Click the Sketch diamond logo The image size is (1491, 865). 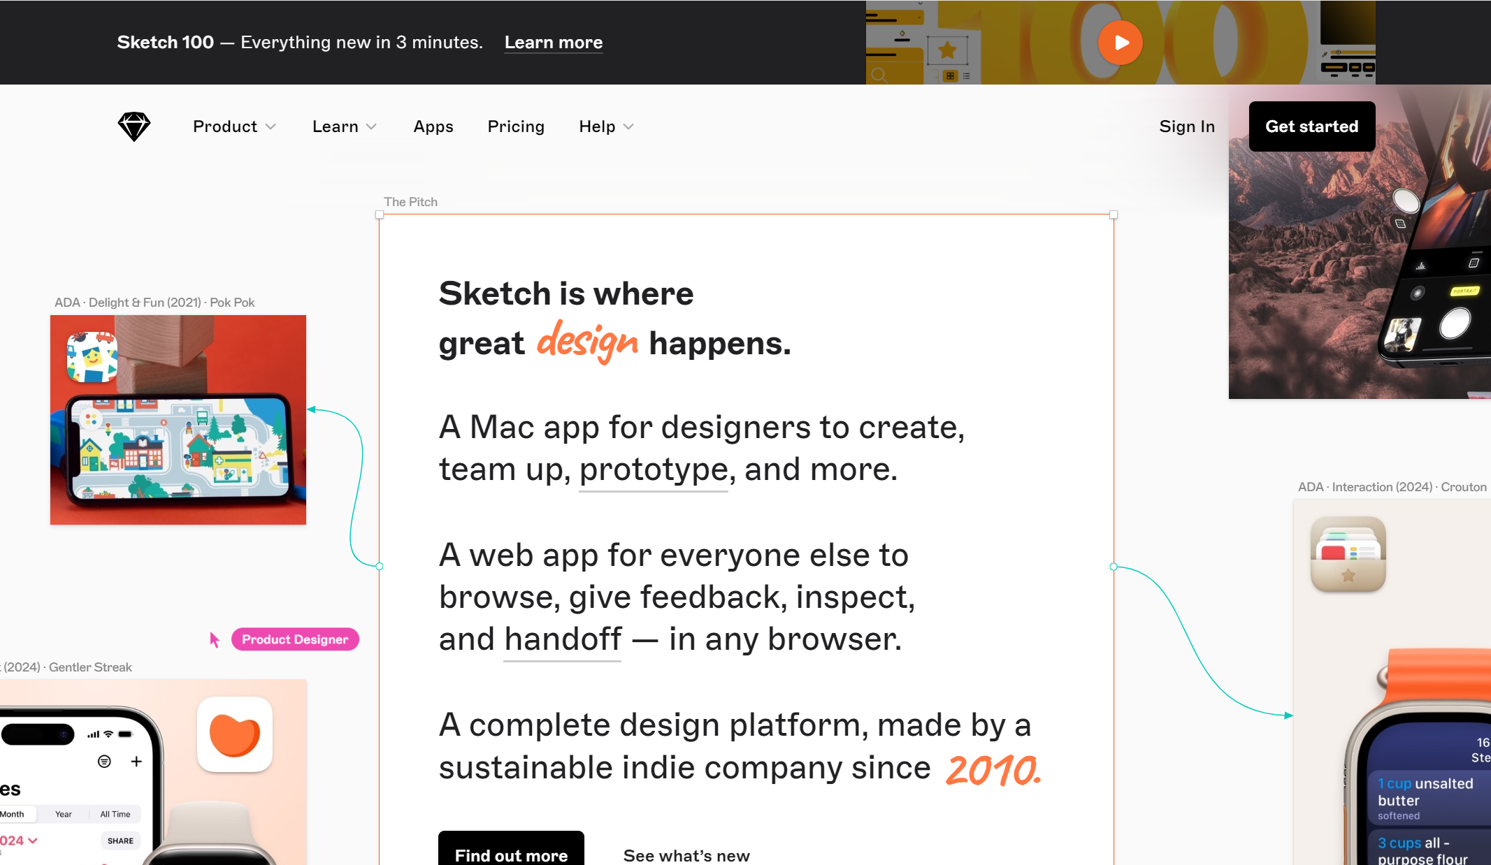click(134, 126)
